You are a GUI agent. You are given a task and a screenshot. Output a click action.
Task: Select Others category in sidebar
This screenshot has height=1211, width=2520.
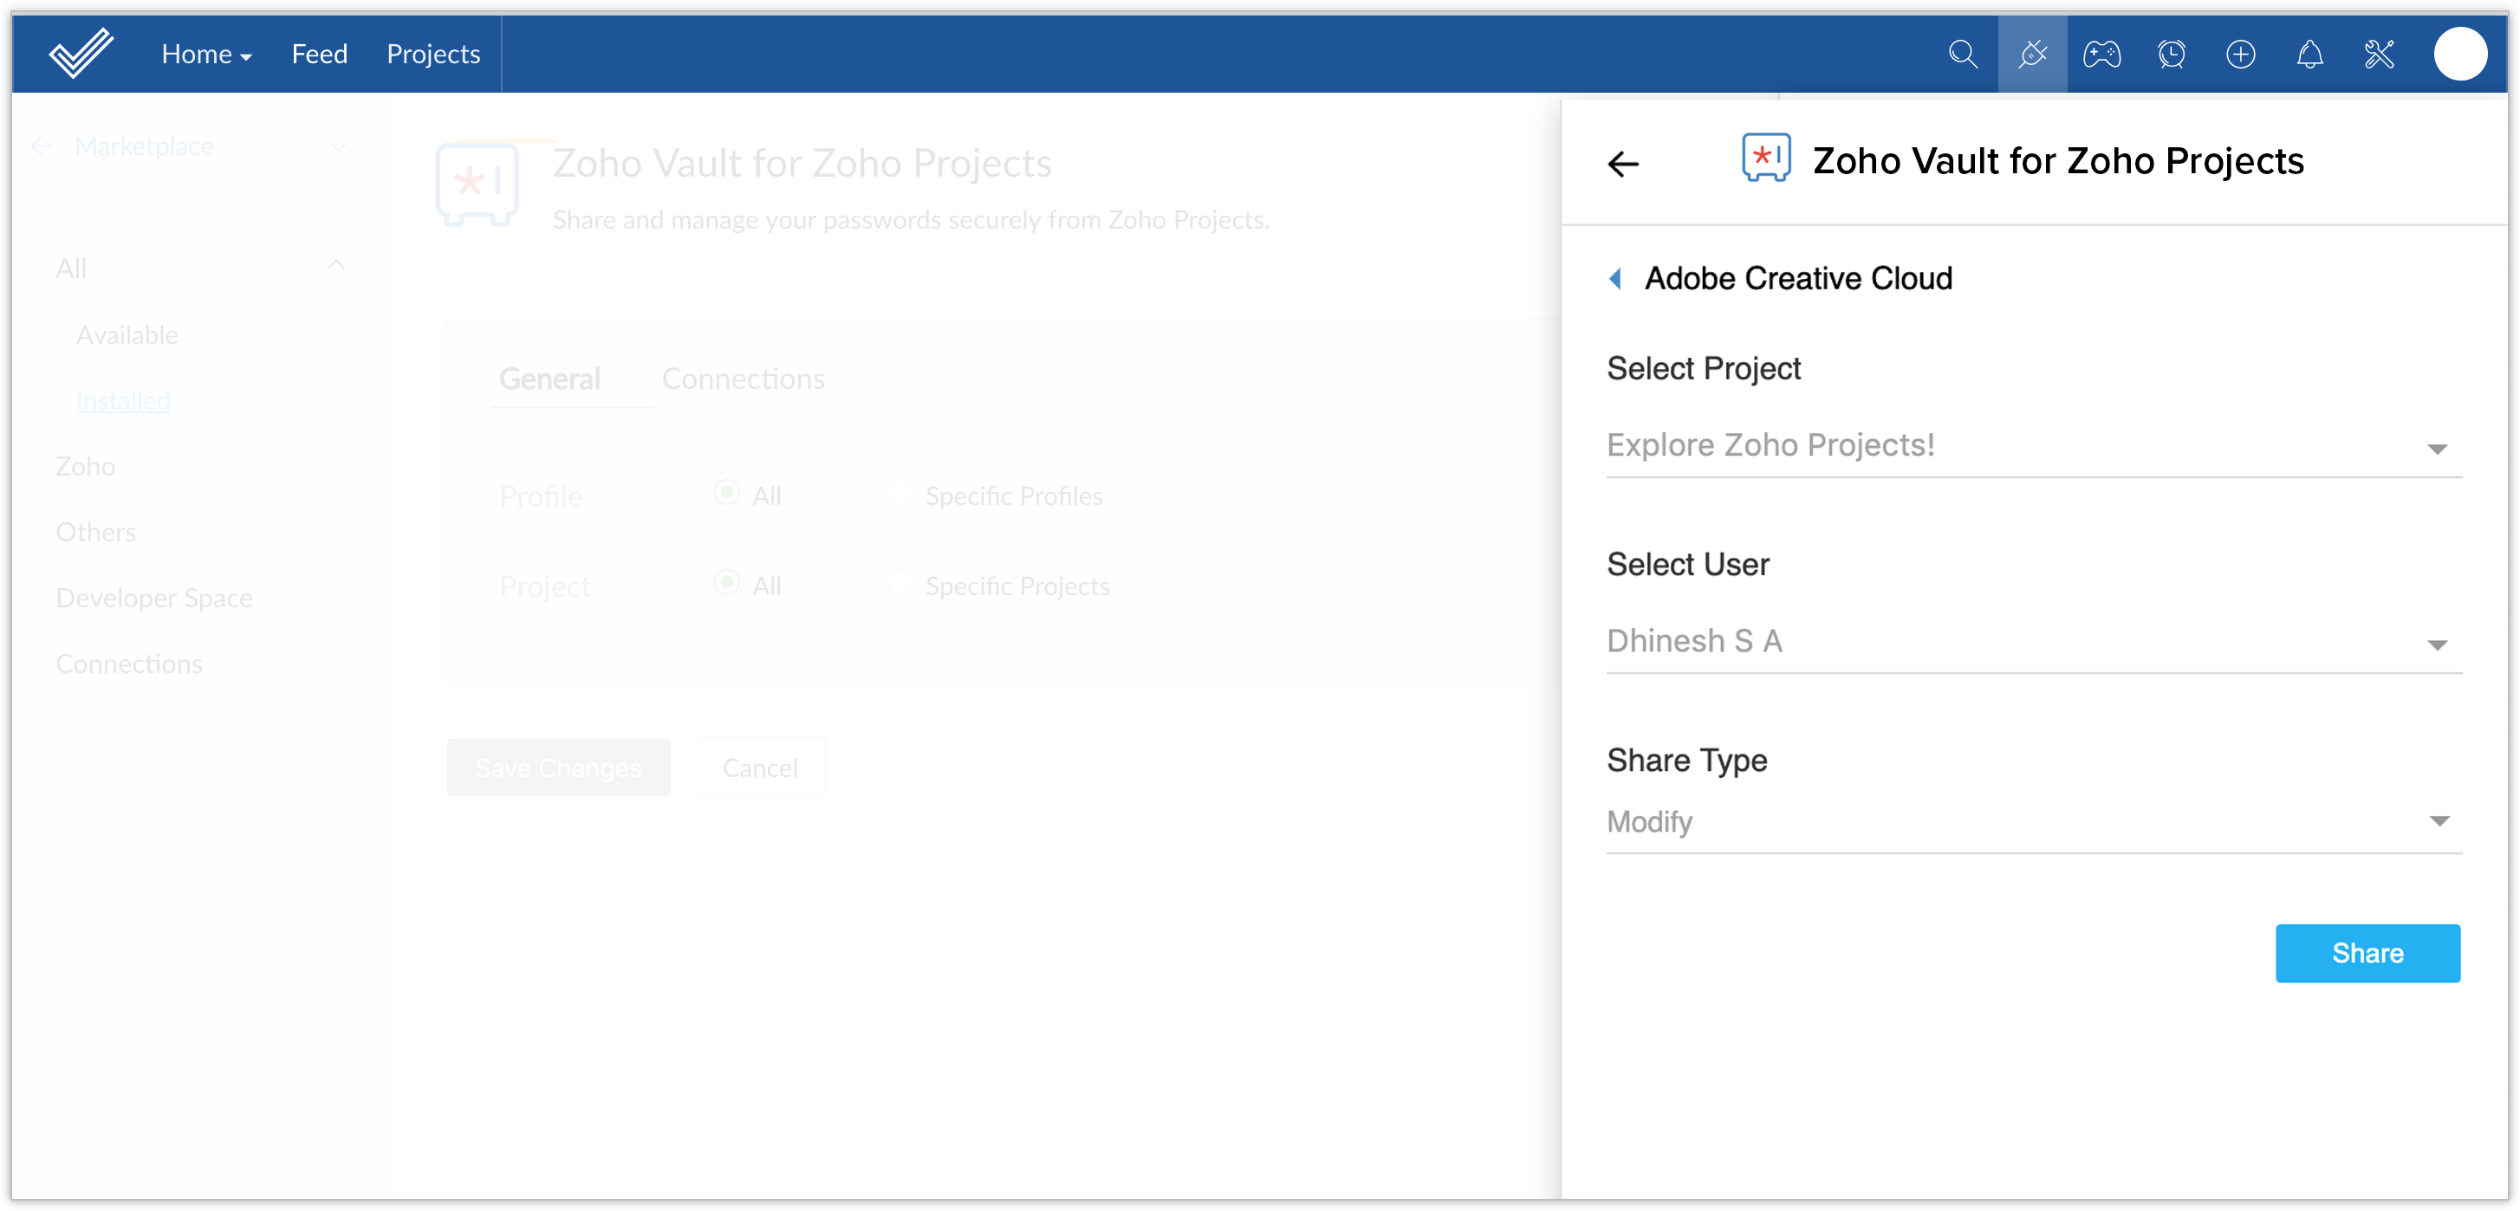tap(96, 532)
